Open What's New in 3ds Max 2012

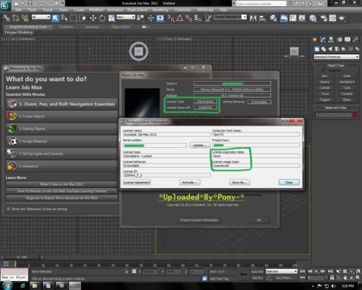[62, 184]
